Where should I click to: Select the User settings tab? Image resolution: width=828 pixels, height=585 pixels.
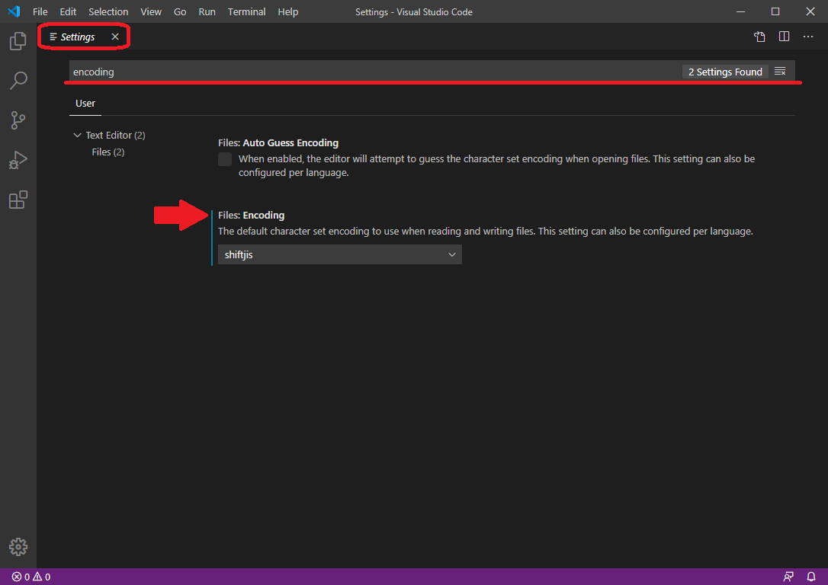pos(85,104)
